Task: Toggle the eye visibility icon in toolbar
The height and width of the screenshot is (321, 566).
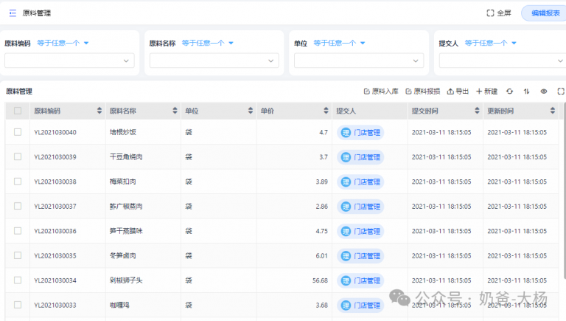Action: point(544,92)
